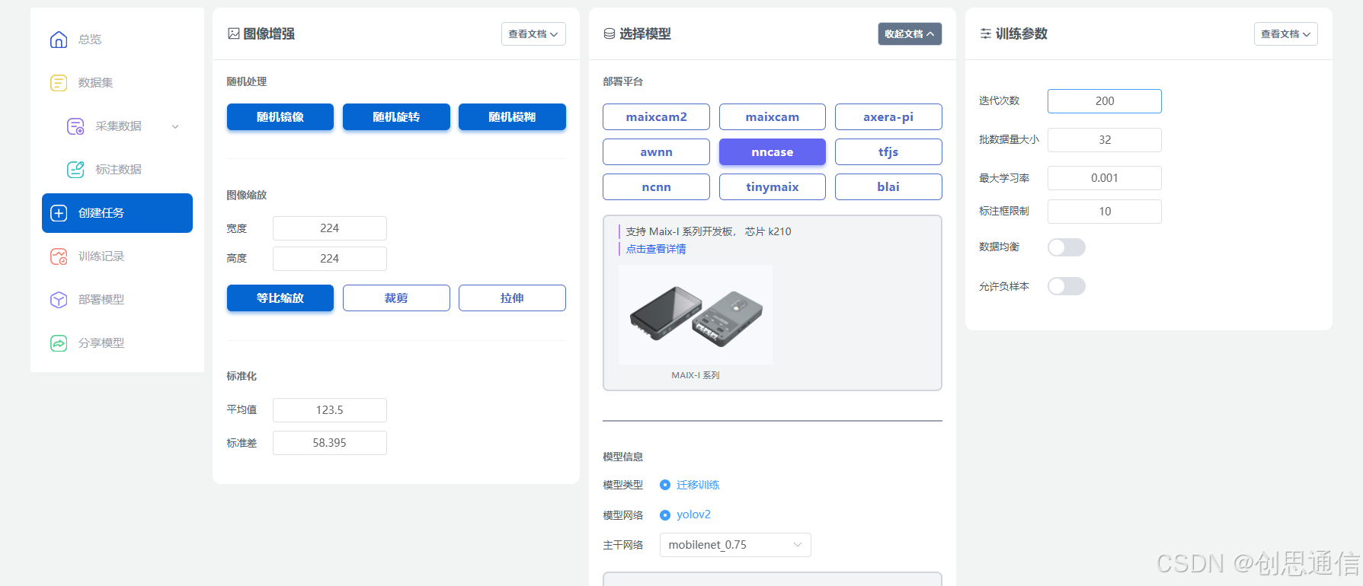
Task: Click the 训练参数 sliders icon
Action: click(x=986, y=33)
